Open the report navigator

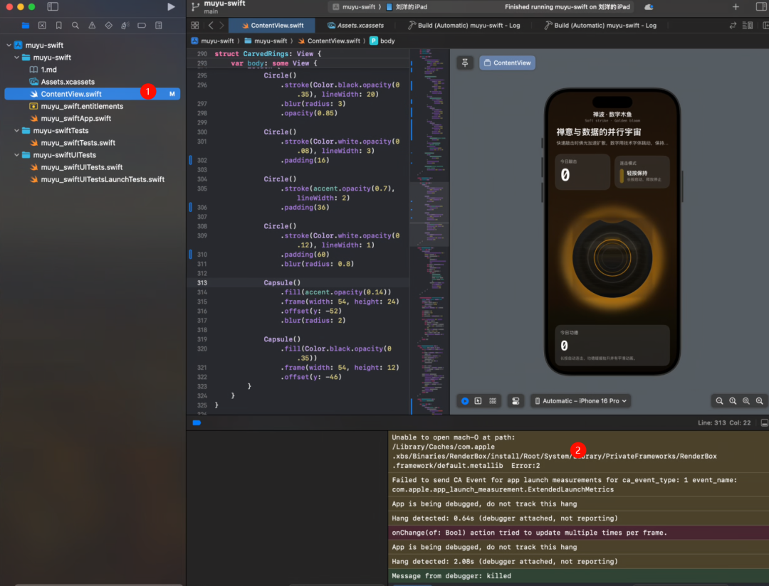click(x=158, y=26)
